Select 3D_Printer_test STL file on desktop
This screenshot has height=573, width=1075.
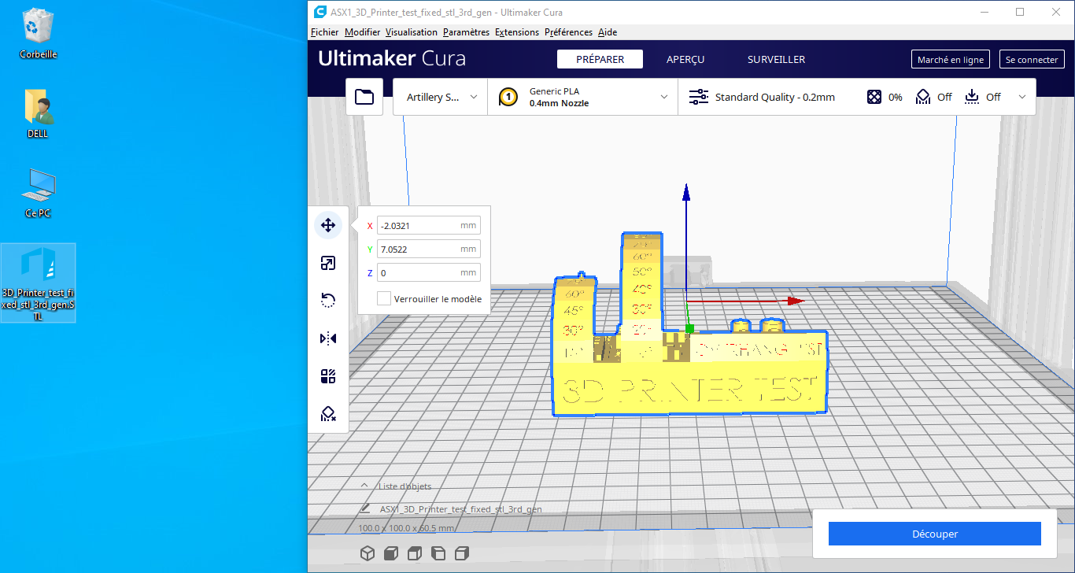(38, 283)
